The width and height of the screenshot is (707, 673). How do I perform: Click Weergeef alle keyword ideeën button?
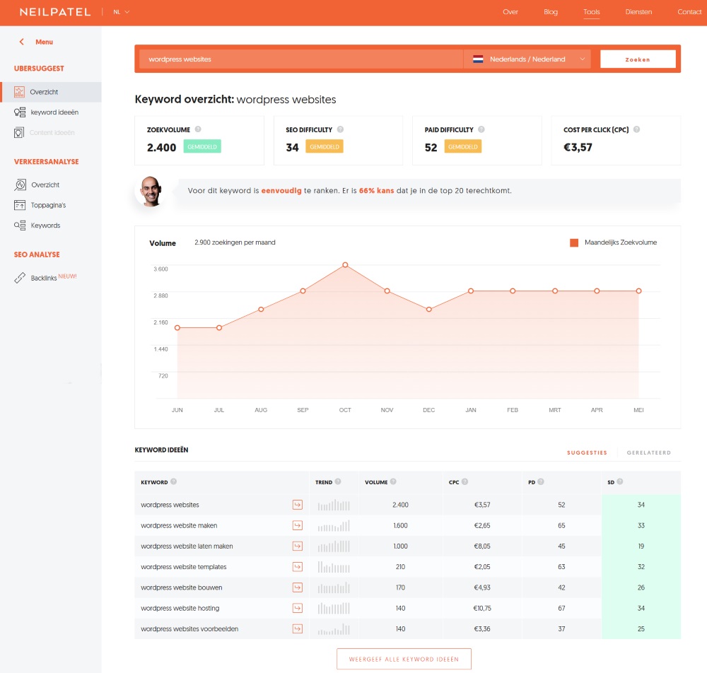click(x=404, y=659)
